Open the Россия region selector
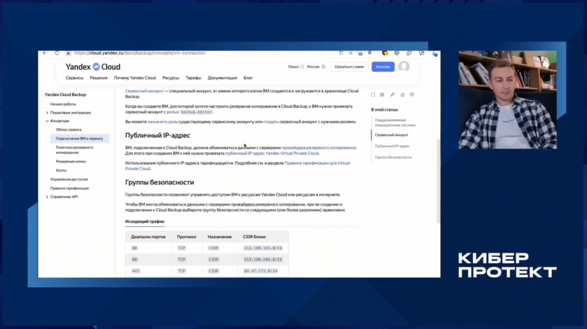This screenshot has width=587, height=329. click(x=316, y=66)
